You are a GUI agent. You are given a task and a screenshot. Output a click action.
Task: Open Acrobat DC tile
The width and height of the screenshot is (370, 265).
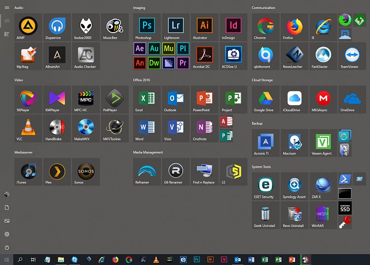pos(205,56)
